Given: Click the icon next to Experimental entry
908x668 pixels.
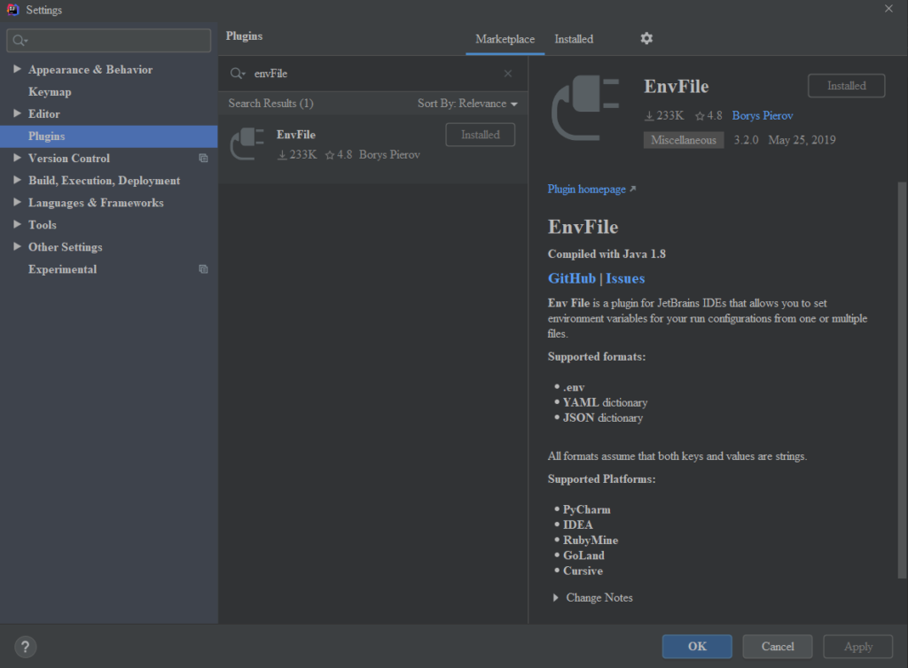Looking at the screenshot, I should pyautogui.click(x=203, y=269).
